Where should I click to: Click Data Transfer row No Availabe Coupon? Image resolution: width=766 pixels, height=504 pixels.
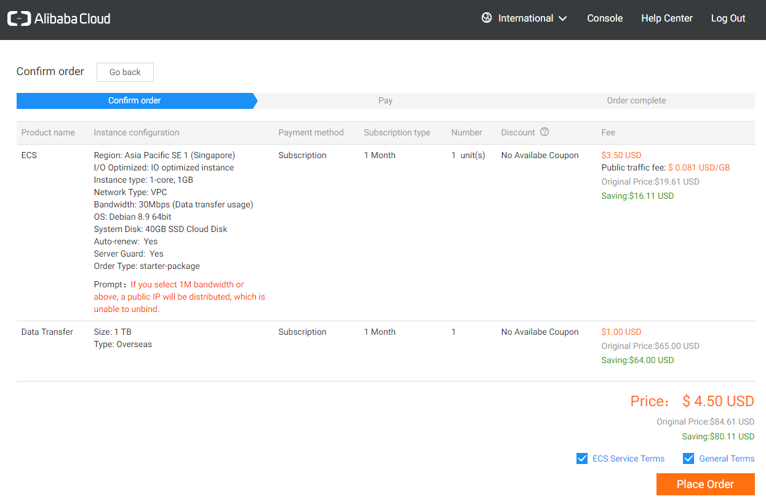(x=540, y=332)
